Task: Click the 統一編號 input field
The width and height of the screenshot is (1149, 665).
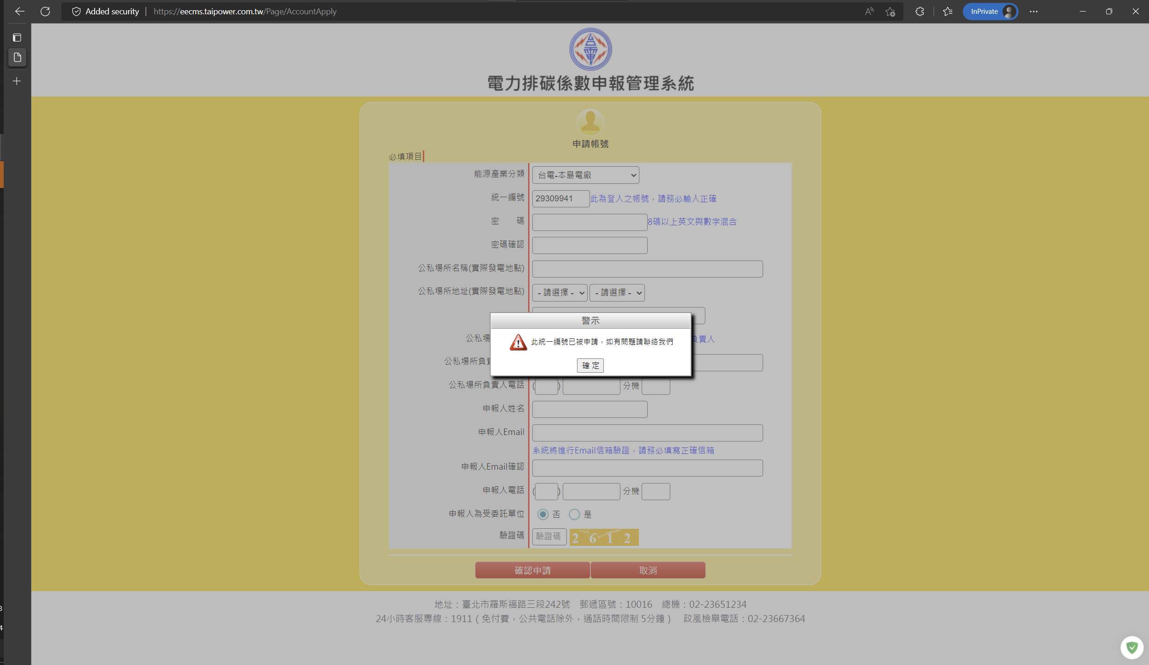Action: 561,199
